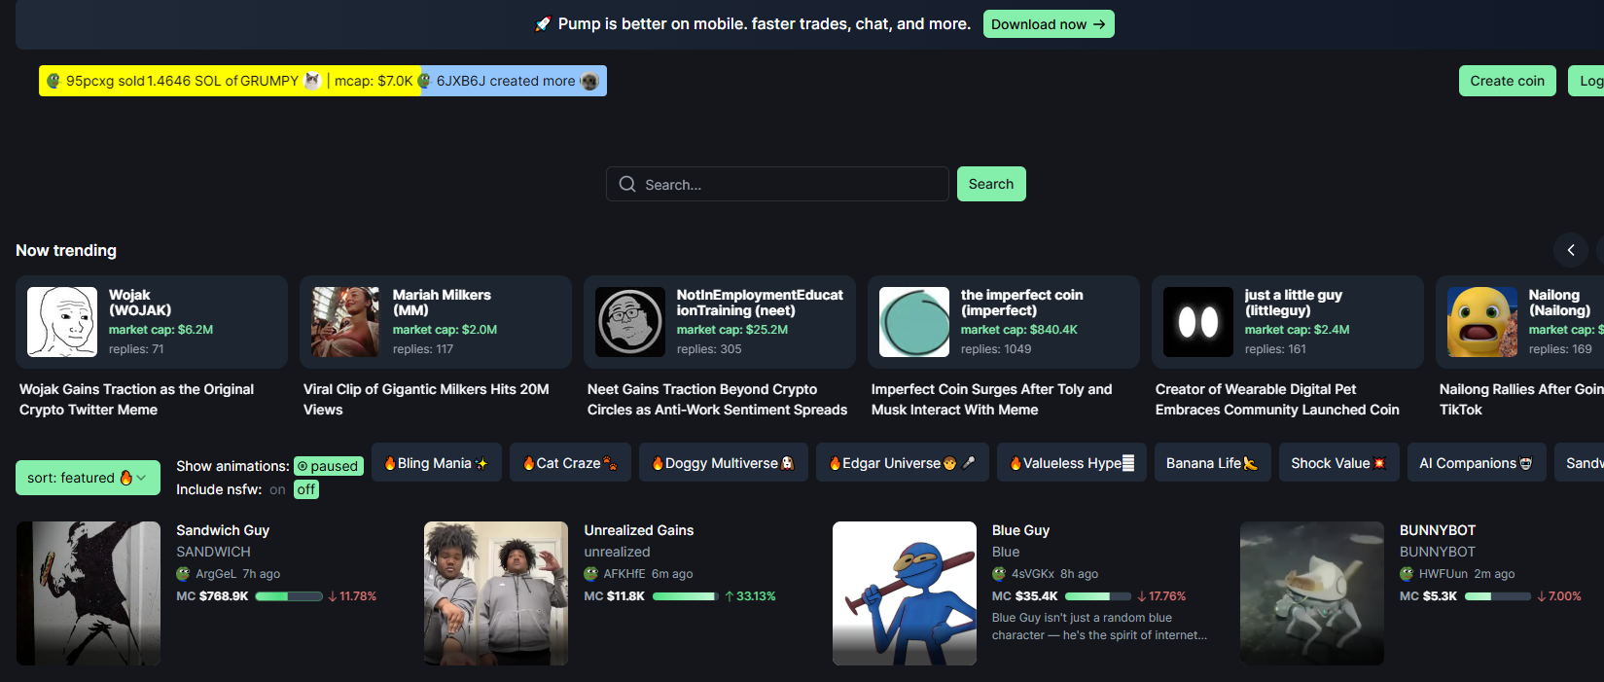The width and height of the screenshot is (1604, 682).
Task: Click the magnifier icon in the search box
Action: [627, 184]
